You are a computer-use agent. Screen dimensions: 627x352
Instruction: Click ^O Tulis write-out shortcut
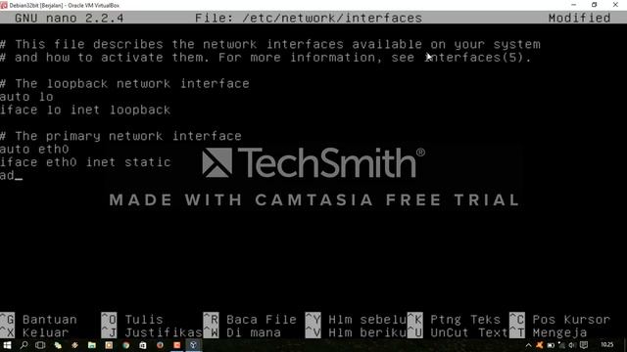coord(132,320)
